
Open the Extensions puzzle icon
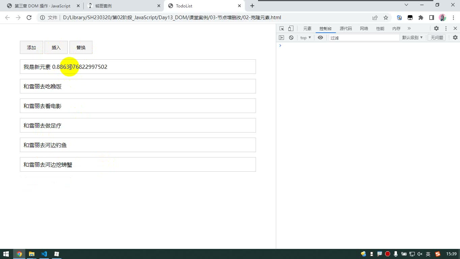[x=421, y=18]
